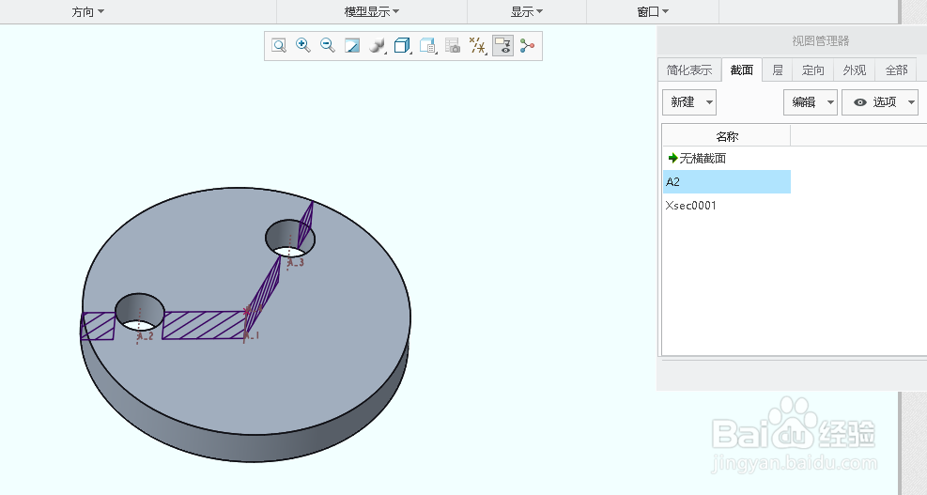The image size is (927, 495).
Task: Open the 模型显示 ribbon group dropdown
Action: tap(372, 12)
